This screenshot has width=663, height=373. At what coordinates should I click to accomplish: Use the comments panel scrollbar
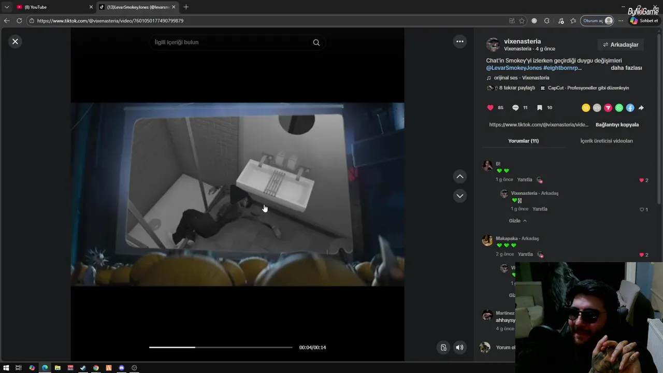click(x=659, y=119)
